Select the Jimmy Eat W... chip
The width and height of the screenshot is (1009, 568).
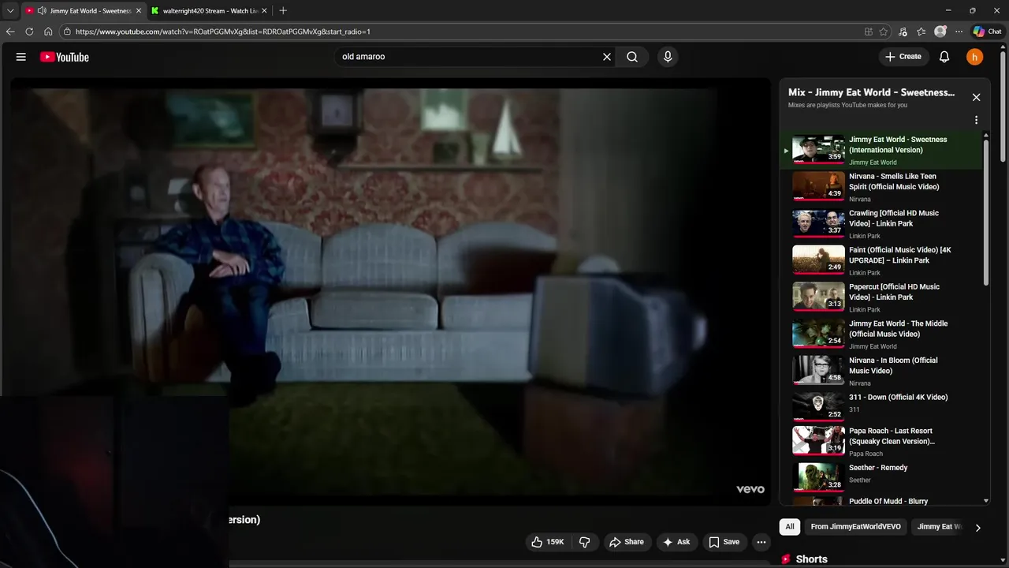[940, 527]
